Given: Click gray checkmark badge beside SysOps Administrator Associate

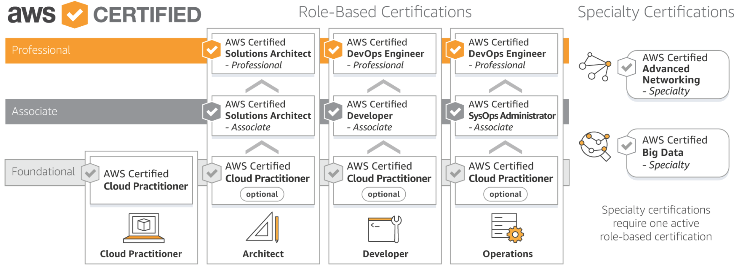Looking at the screenshot, I should [455, 111].
